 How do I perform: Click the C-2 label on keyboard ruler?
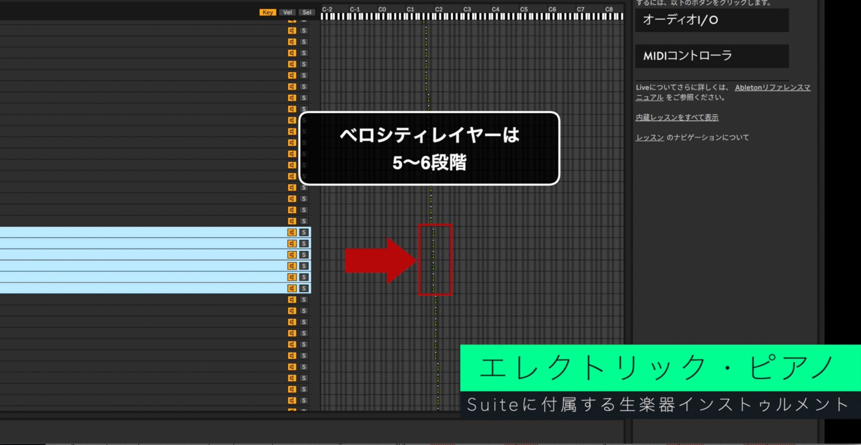(327, 9)
